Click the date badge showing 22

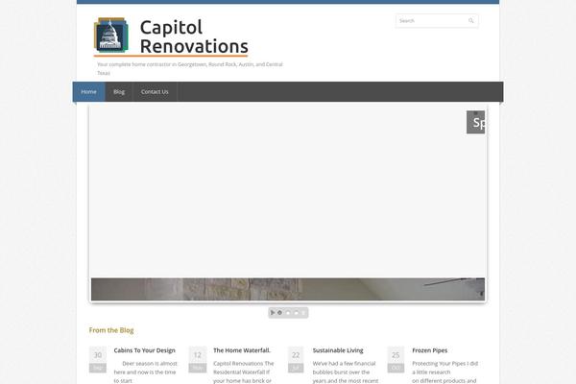point(296,360)
